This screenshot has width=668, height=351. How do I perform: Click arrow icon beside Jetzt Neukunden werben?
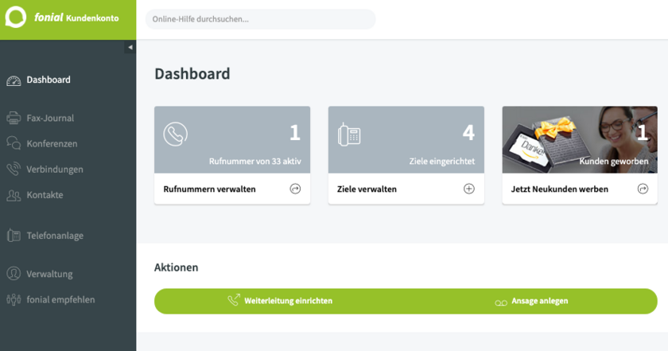click(643, 189)
